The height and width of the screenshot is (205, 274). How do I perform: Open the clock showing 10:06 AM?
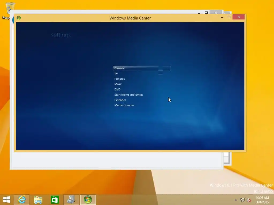262,200
